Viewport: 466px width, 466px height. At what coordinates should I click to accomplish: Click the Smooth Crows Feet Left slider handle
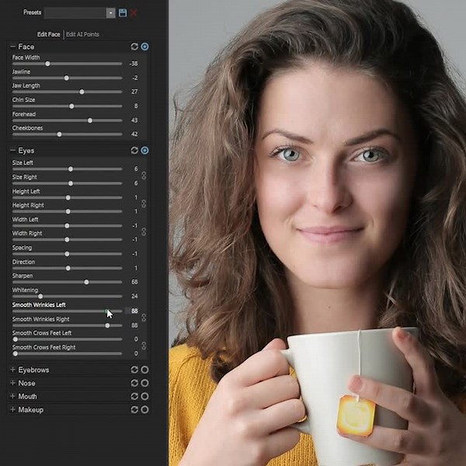click(16, 339)
